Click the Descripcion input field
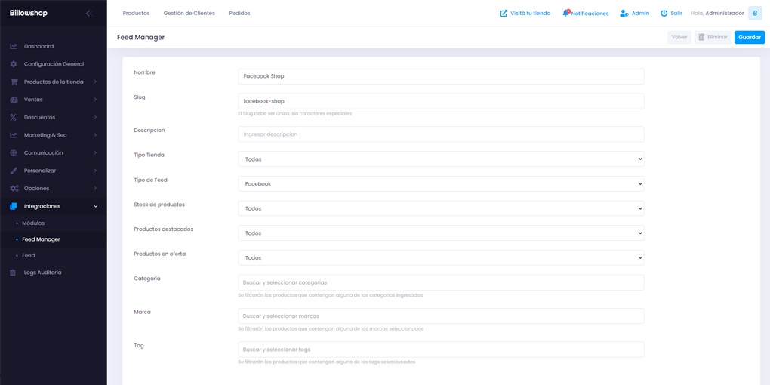Image resolution: width=770 pixels, height=385 pixels. pos(441,134)
